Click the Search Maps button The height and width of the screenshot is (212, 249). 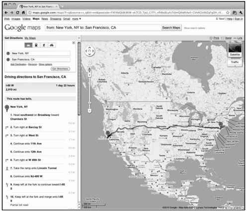click(x=171, y=28)
